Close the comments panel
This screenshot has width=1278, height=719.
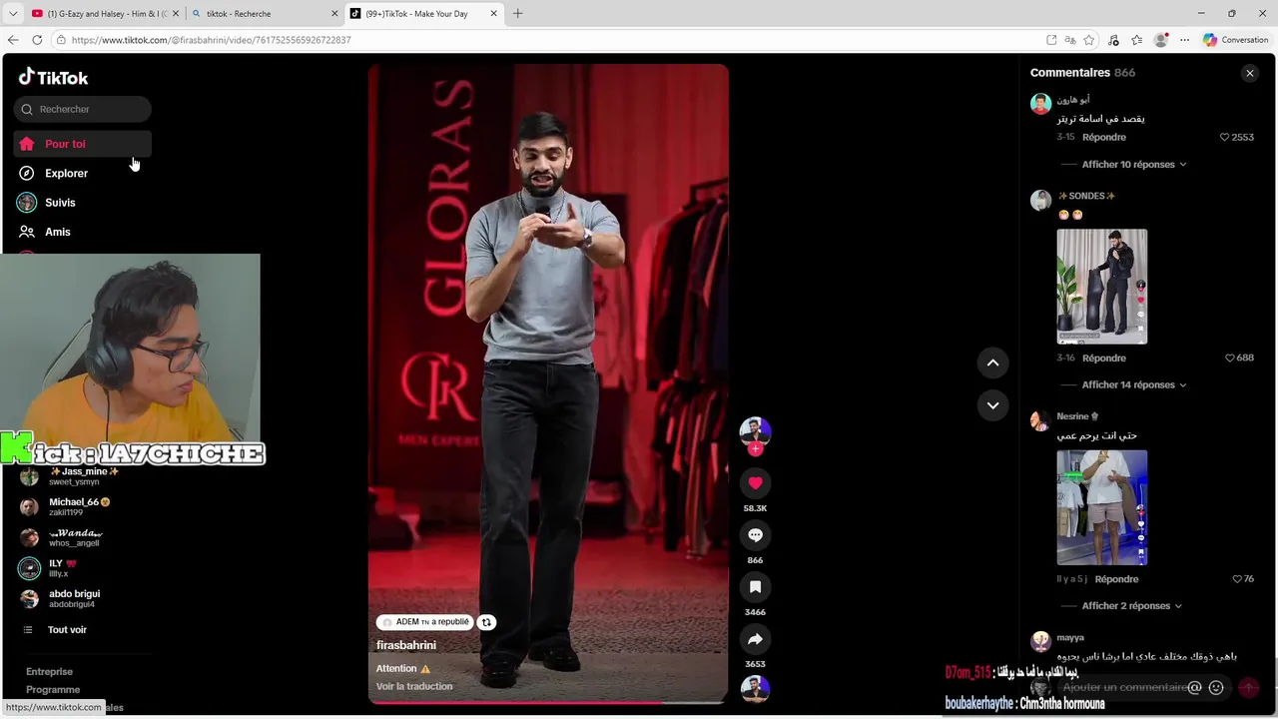(1249, 73)
